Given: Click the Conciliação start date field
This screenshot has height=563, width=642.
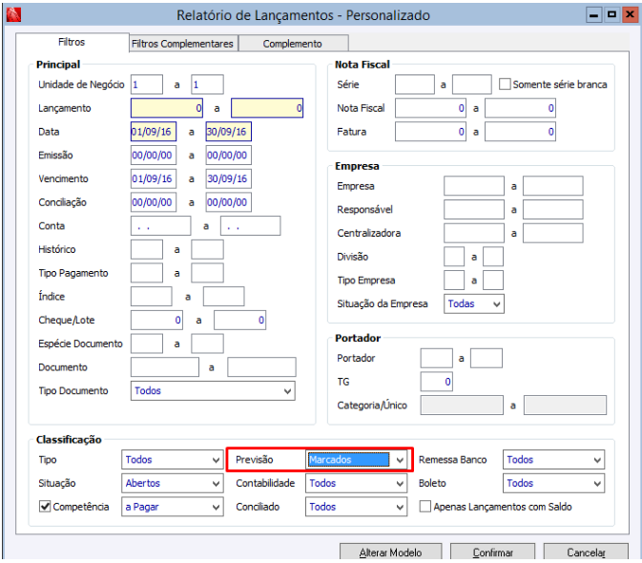Looking at the screenshot, I should click(x=154, y=202).
